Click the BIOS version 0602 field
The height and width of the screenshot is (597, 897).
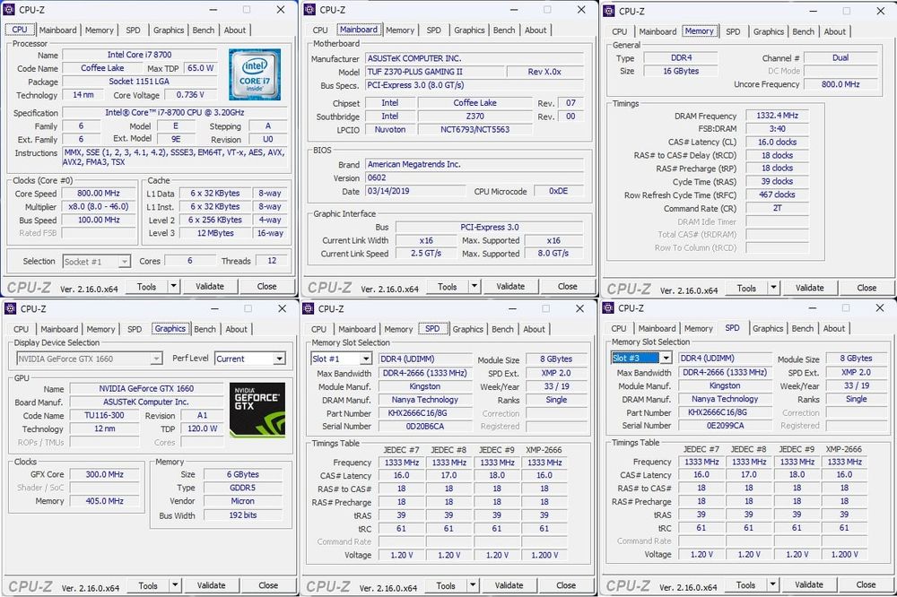click(x=475, y=177)
